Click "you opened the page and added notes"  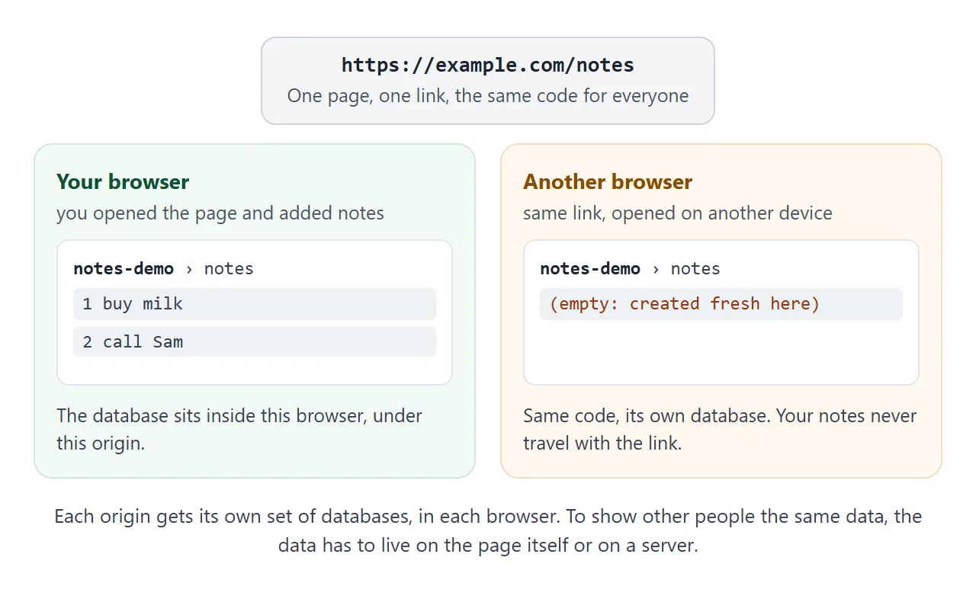pyautogui.click(x=220, y=213)
